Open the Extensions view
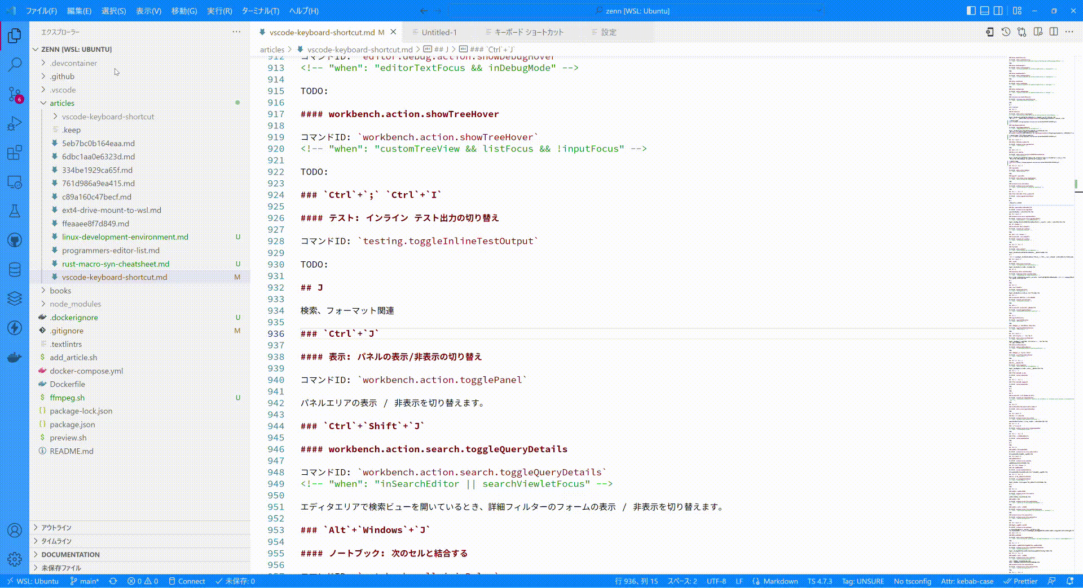Image resolution: width=1083 pixels, height=588 pixels. pyautogui.click(x=15, y=153)
